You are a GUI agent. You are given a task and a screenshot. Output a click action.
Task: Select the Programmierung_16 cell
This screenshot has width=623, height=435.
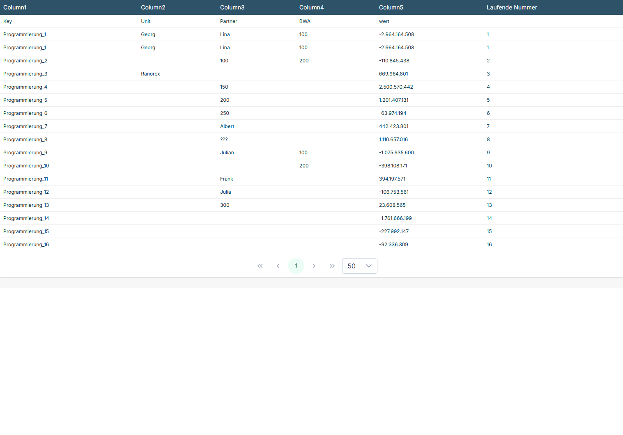point(26,245)
